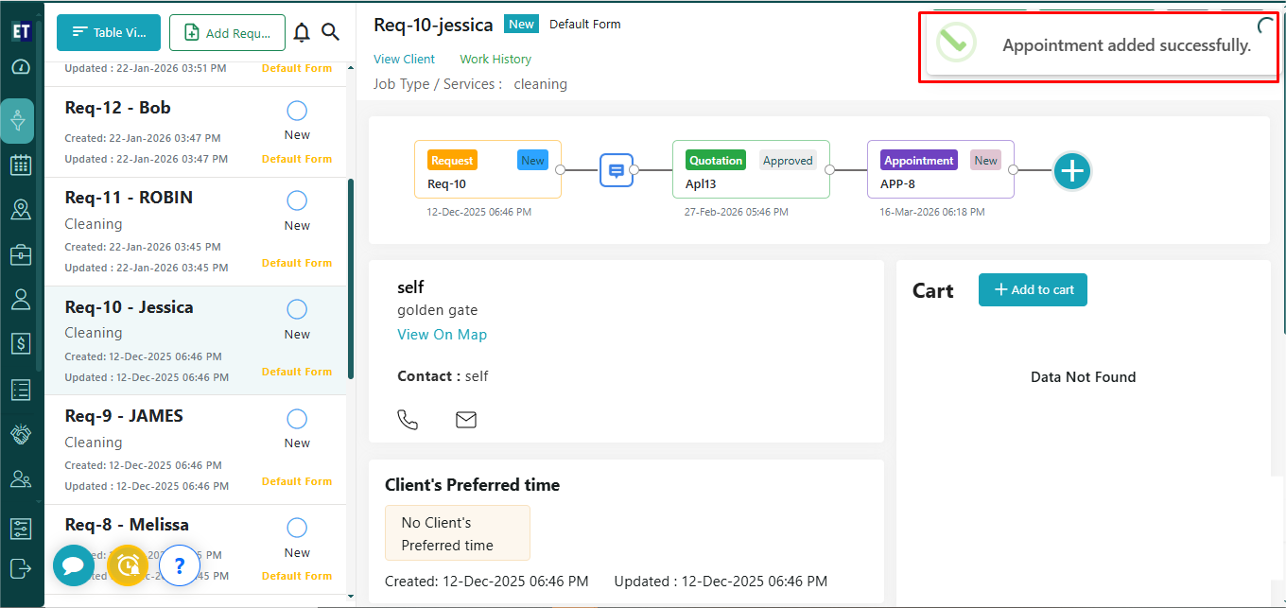Open the View Client link
Image resolution: width=1286 pixels, height=608 pixels.
pyautogui.click(x=404, y=59)
